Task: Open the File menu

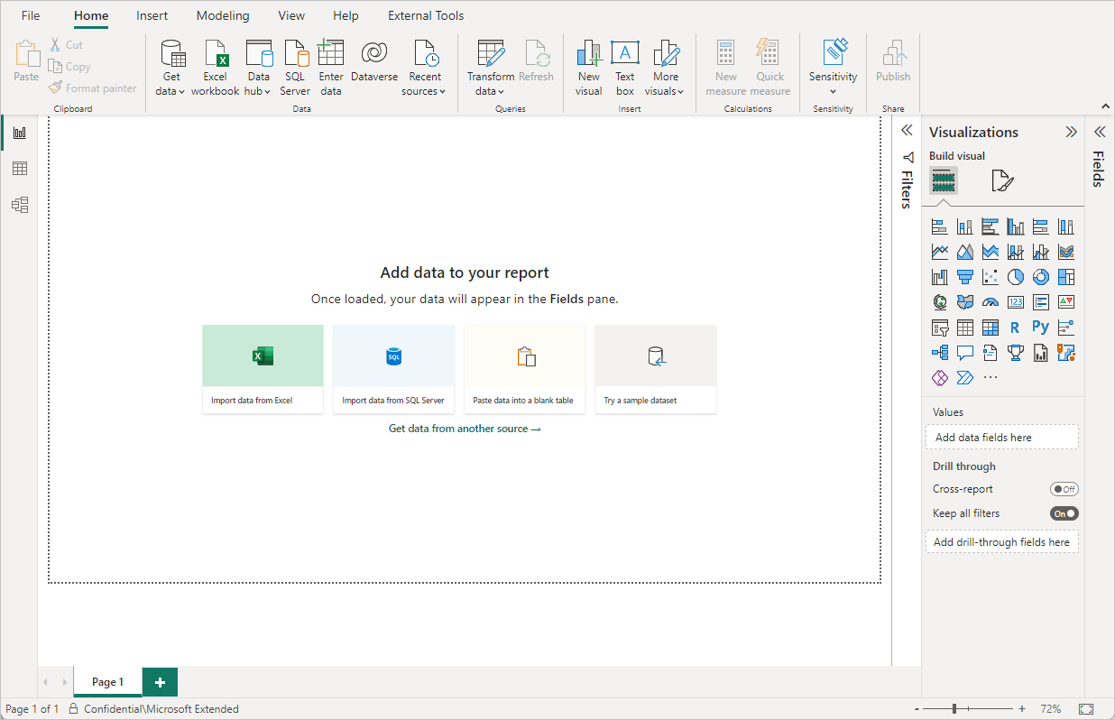Action: 31,15
